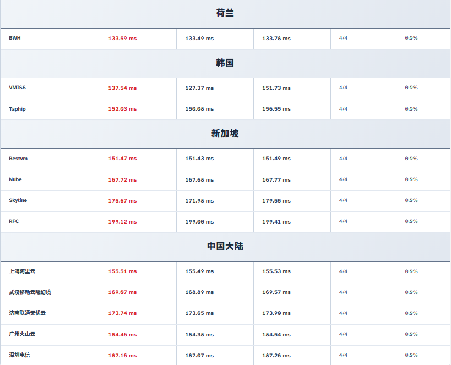Click the RFC provider name

tap(14, 221)
